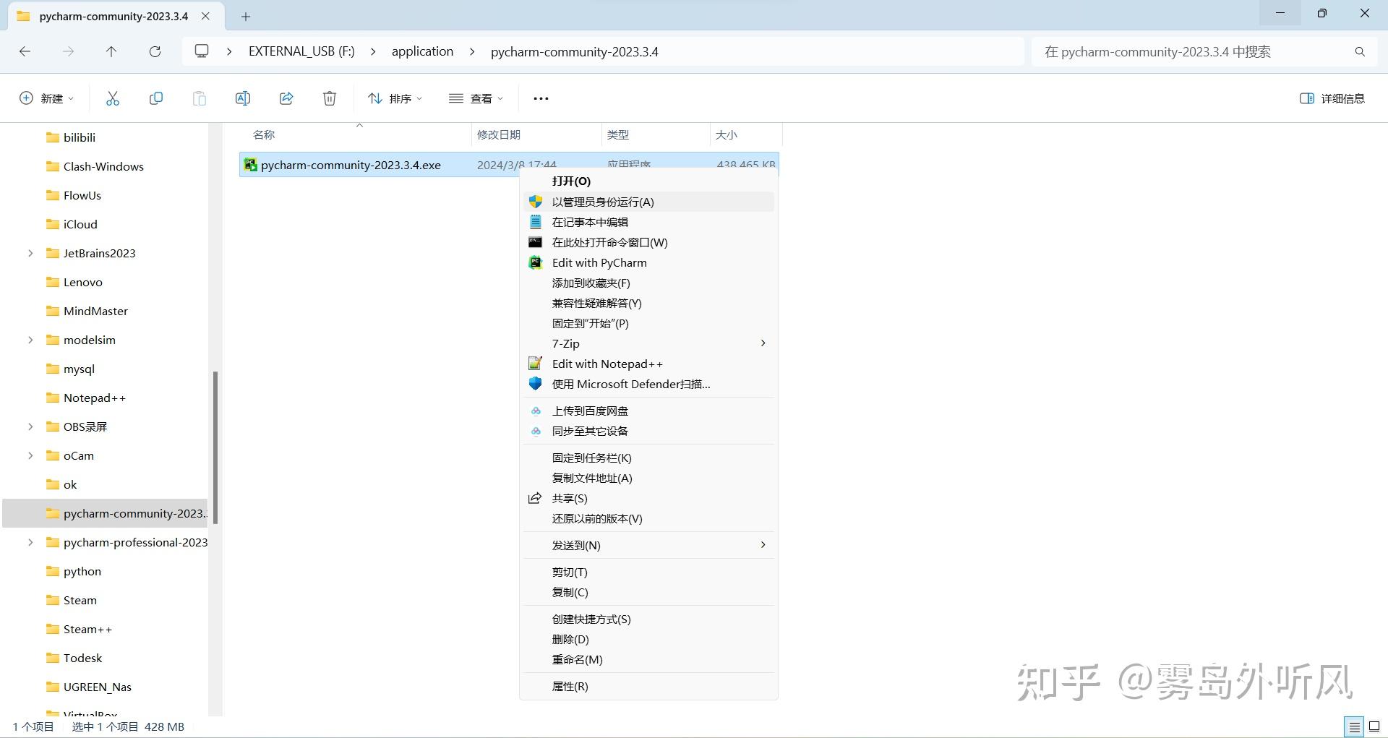Viewport: 1388px width, 738px height.
Task: Expand pycharm-professional-2023 in the sidebar
Action: [30, 542]
